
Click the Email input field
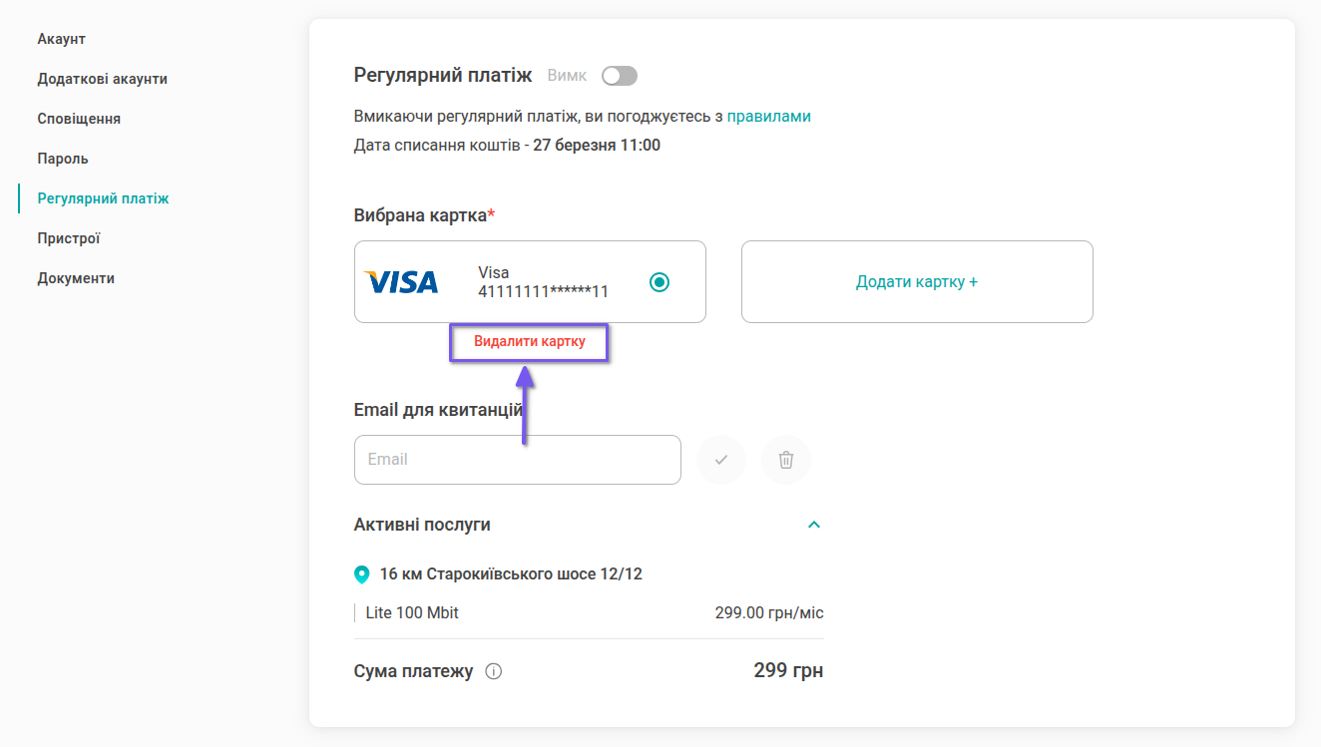[x=517, y=460]
